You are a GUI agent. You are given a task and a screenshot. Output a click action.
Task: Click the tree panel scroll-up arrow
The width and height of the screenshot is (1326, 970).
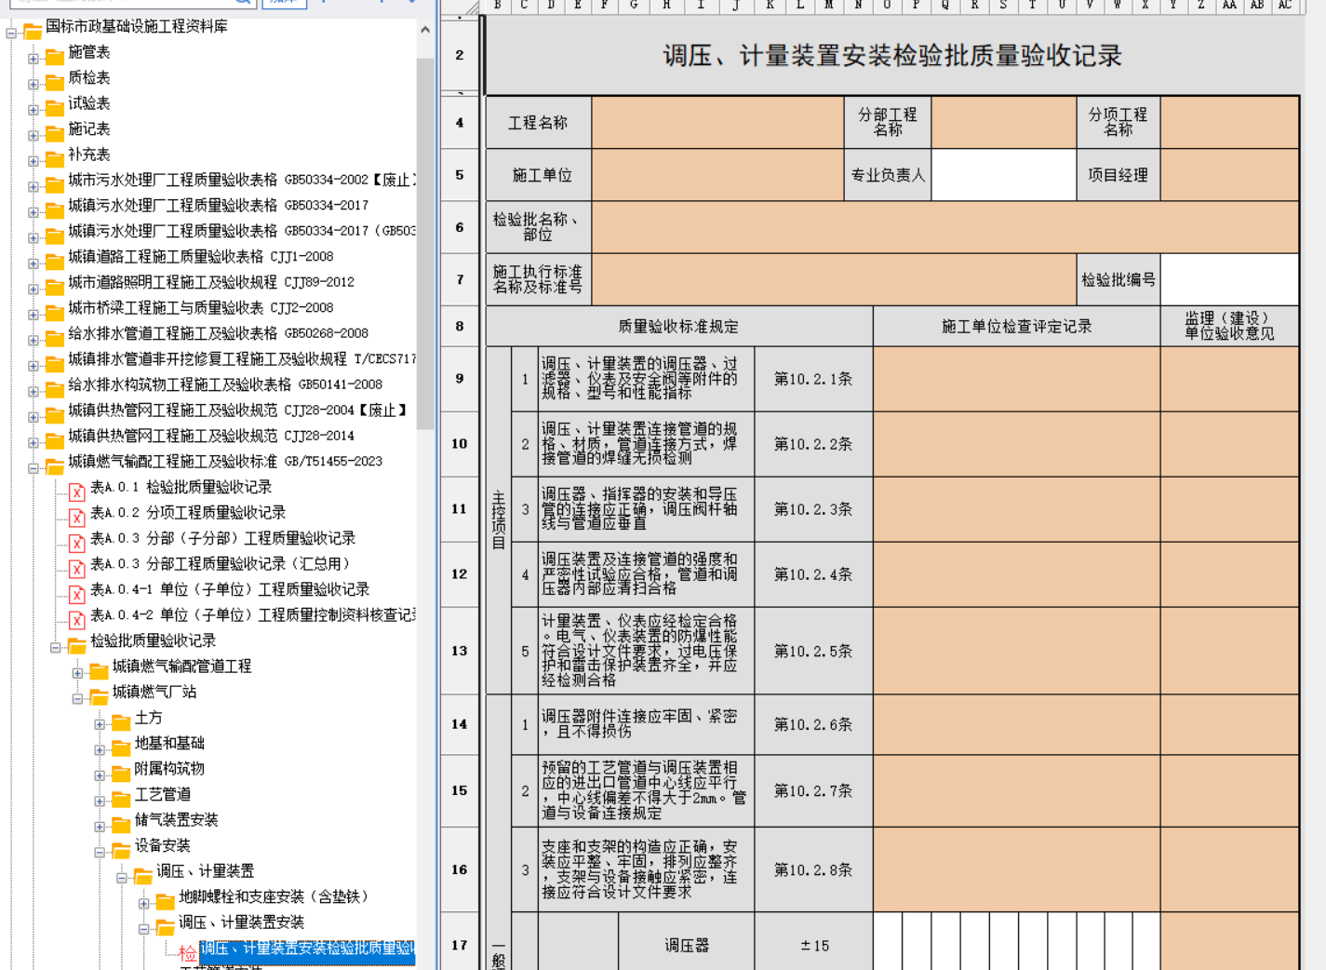(425, 30)
